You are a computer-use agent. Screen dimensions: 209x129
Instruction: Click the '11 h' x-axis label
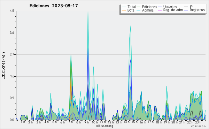pyautogui.click(x=103, y=122)
